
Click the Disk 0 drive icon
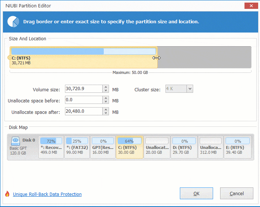coord(16,141)
